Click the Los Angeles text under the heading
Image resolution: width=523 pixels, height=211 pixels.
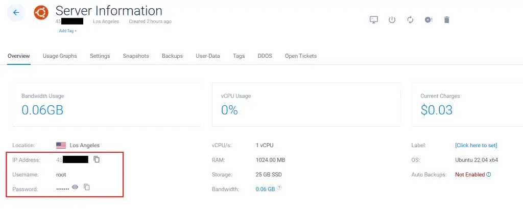coord(106,21)
